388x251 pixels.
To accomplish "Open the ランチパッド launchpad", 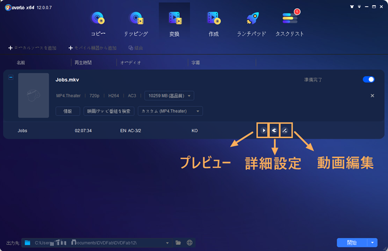I will [x=252, y=22].
